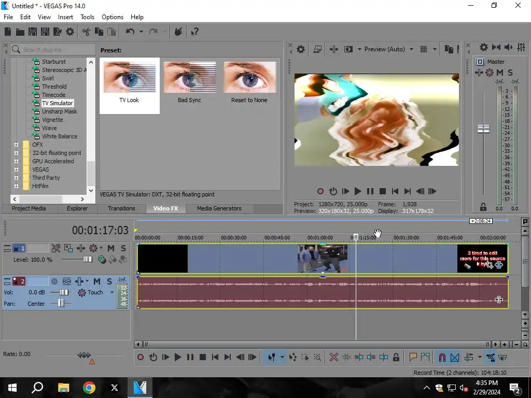Click the Search plug-ins field
This screenshot has height=398, width=531.
[x=53, y=50]
